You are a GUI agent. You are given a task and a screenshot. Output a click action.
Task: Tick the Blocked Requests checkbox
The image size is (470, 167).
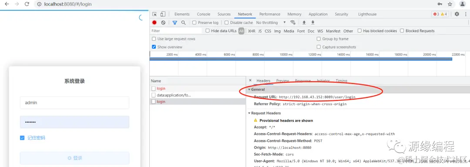(x=402, y=30)
